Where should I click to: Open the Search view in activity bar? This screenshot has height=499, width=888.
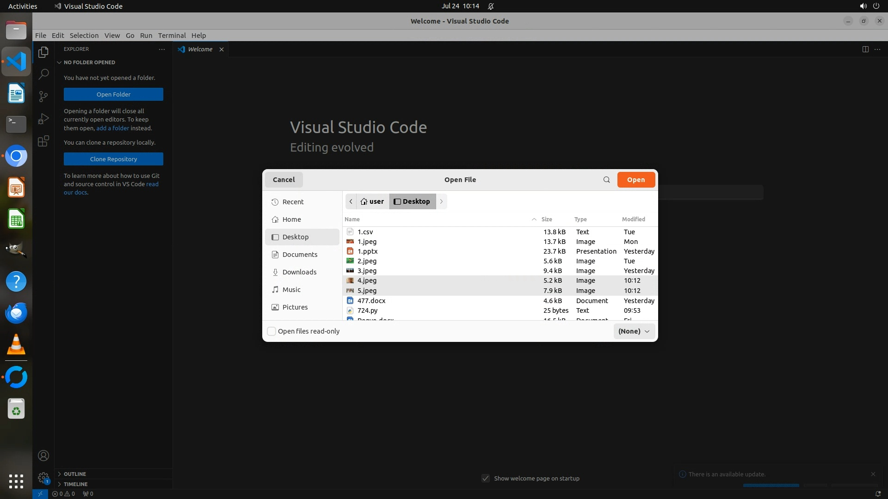43,74
